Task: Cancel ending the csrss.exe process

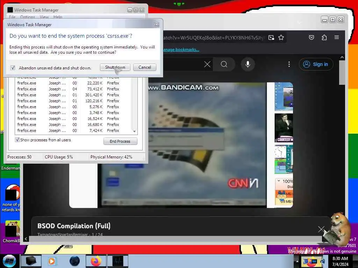Action: coord(144,67)
